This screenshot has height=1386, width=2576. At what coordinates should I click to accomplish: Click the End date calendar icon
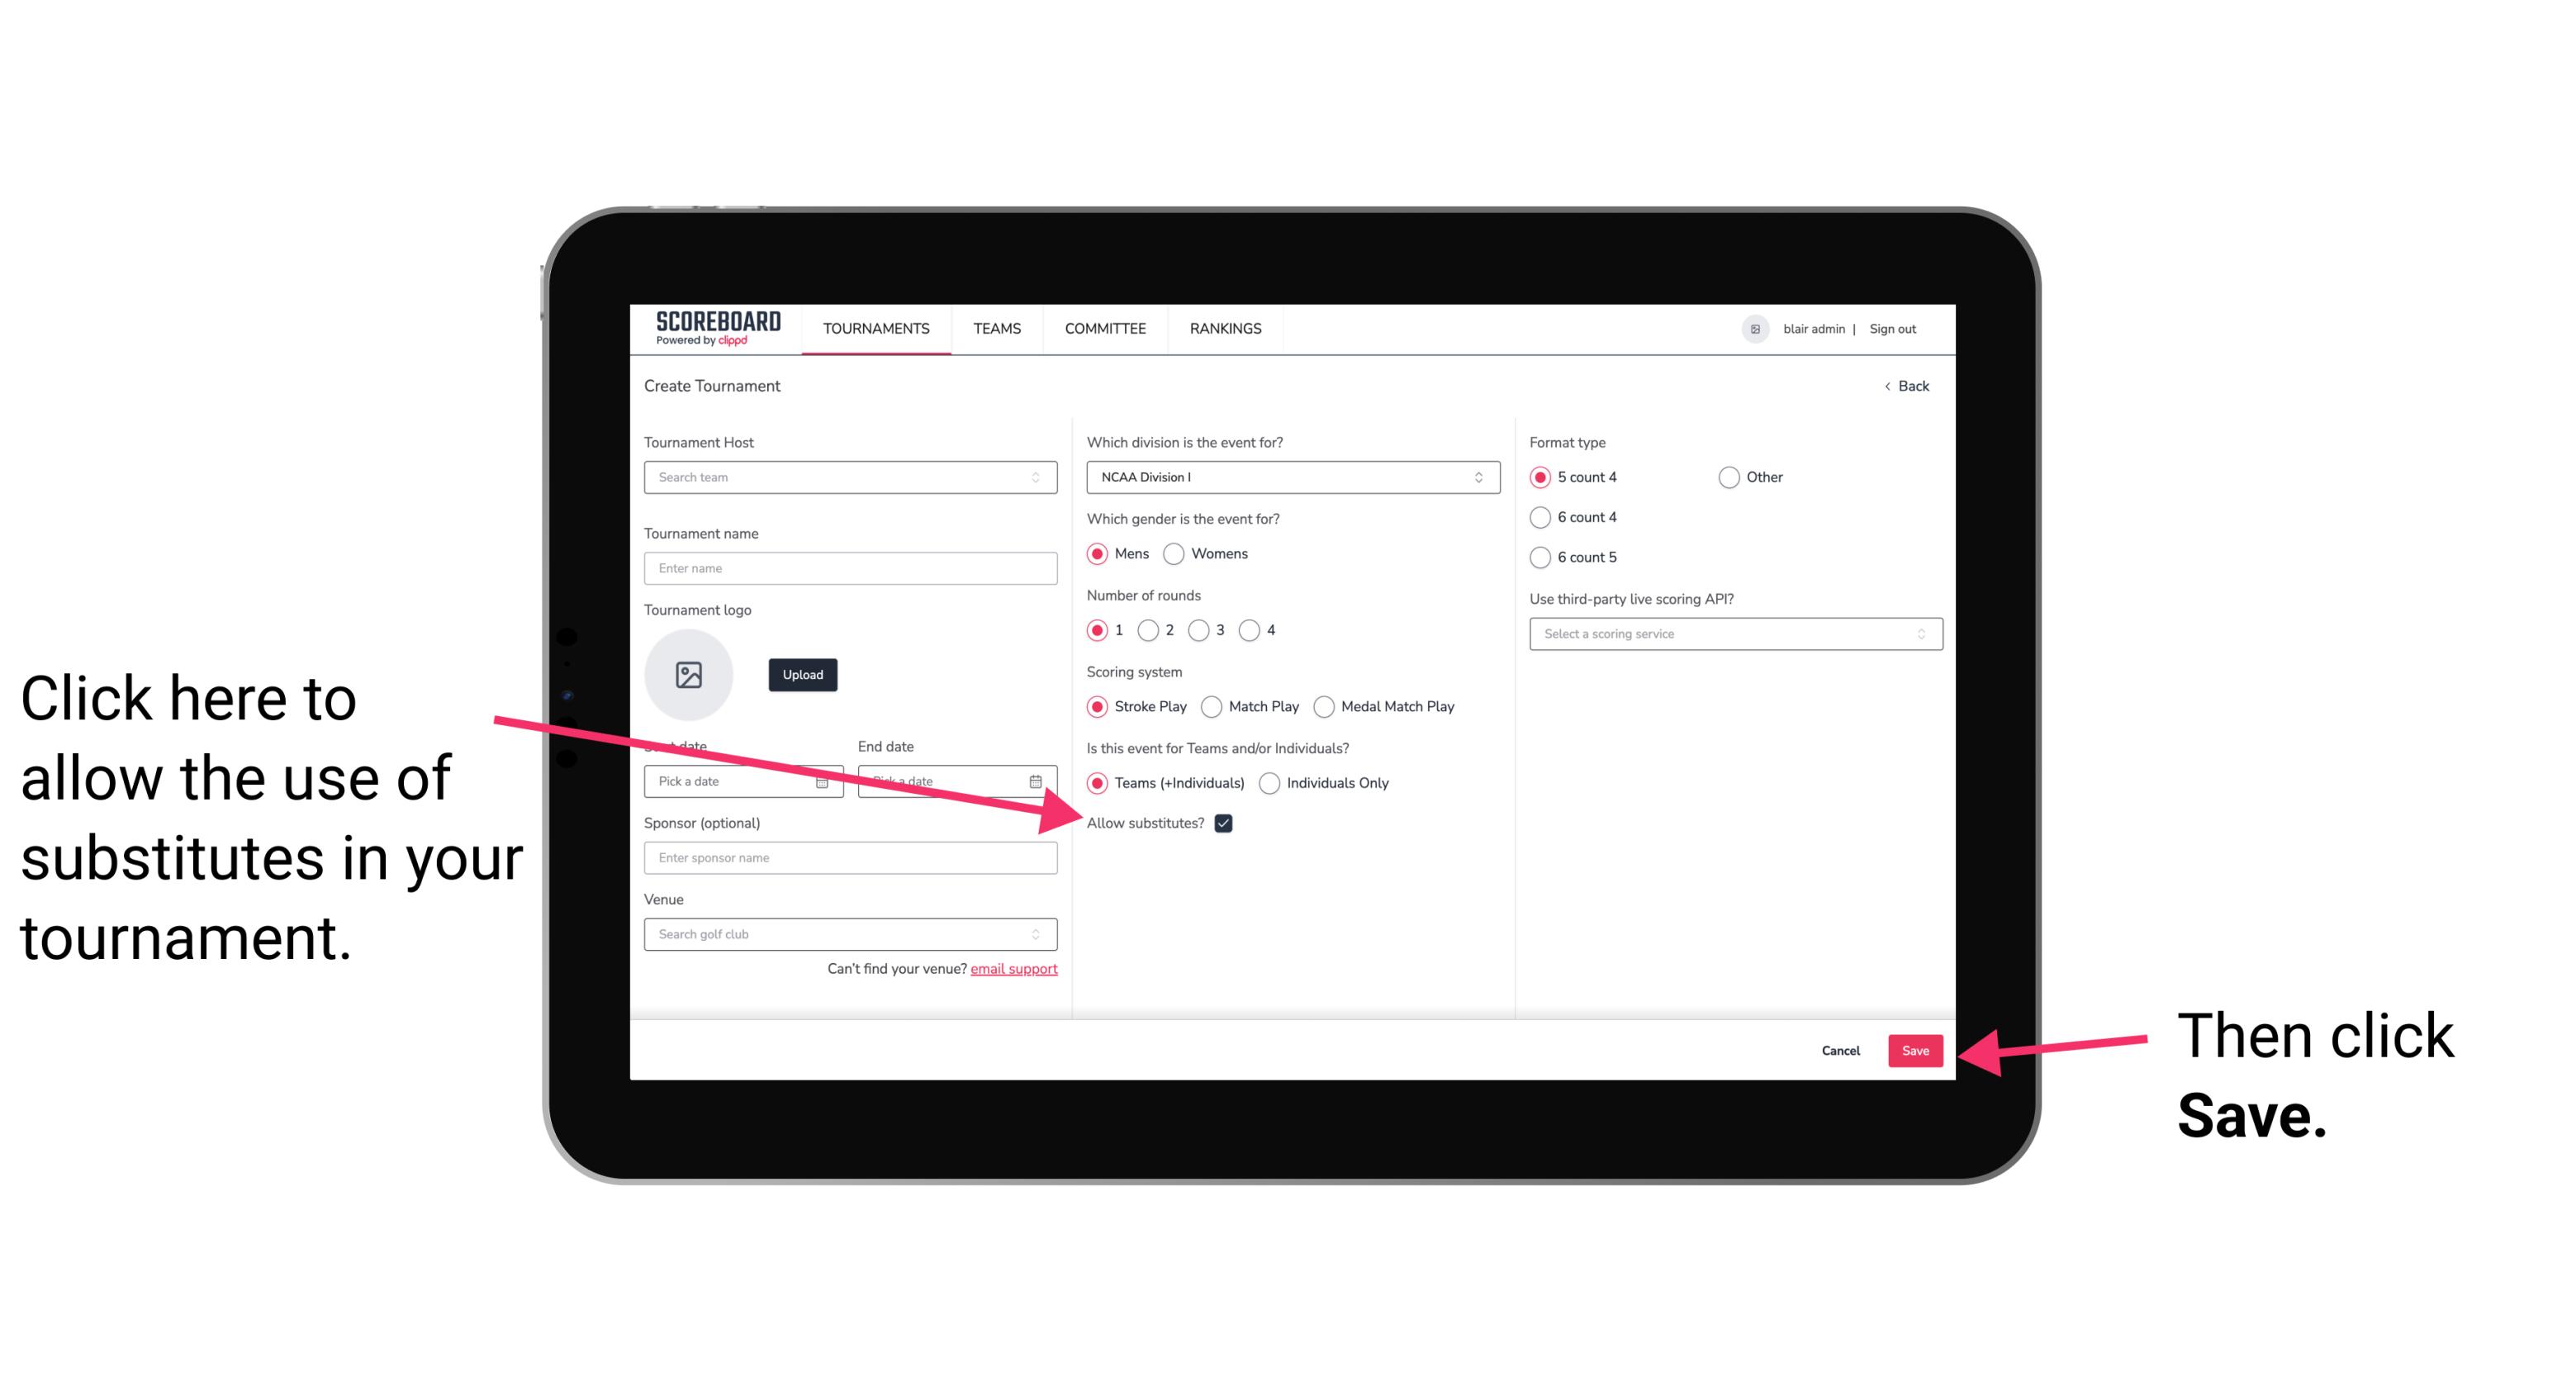point(1039,781)
